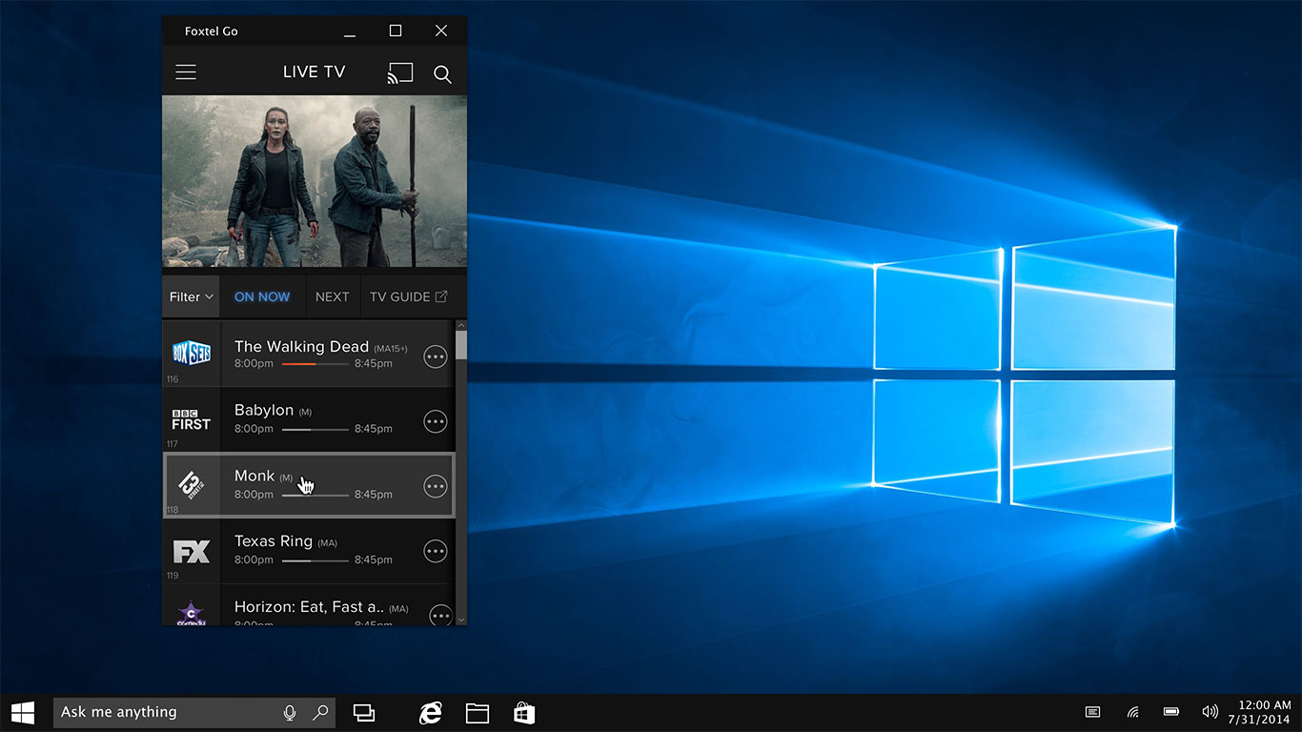Click the taskbar search magnifier icon
1302x732 pixels.
[x=320, y=712]
